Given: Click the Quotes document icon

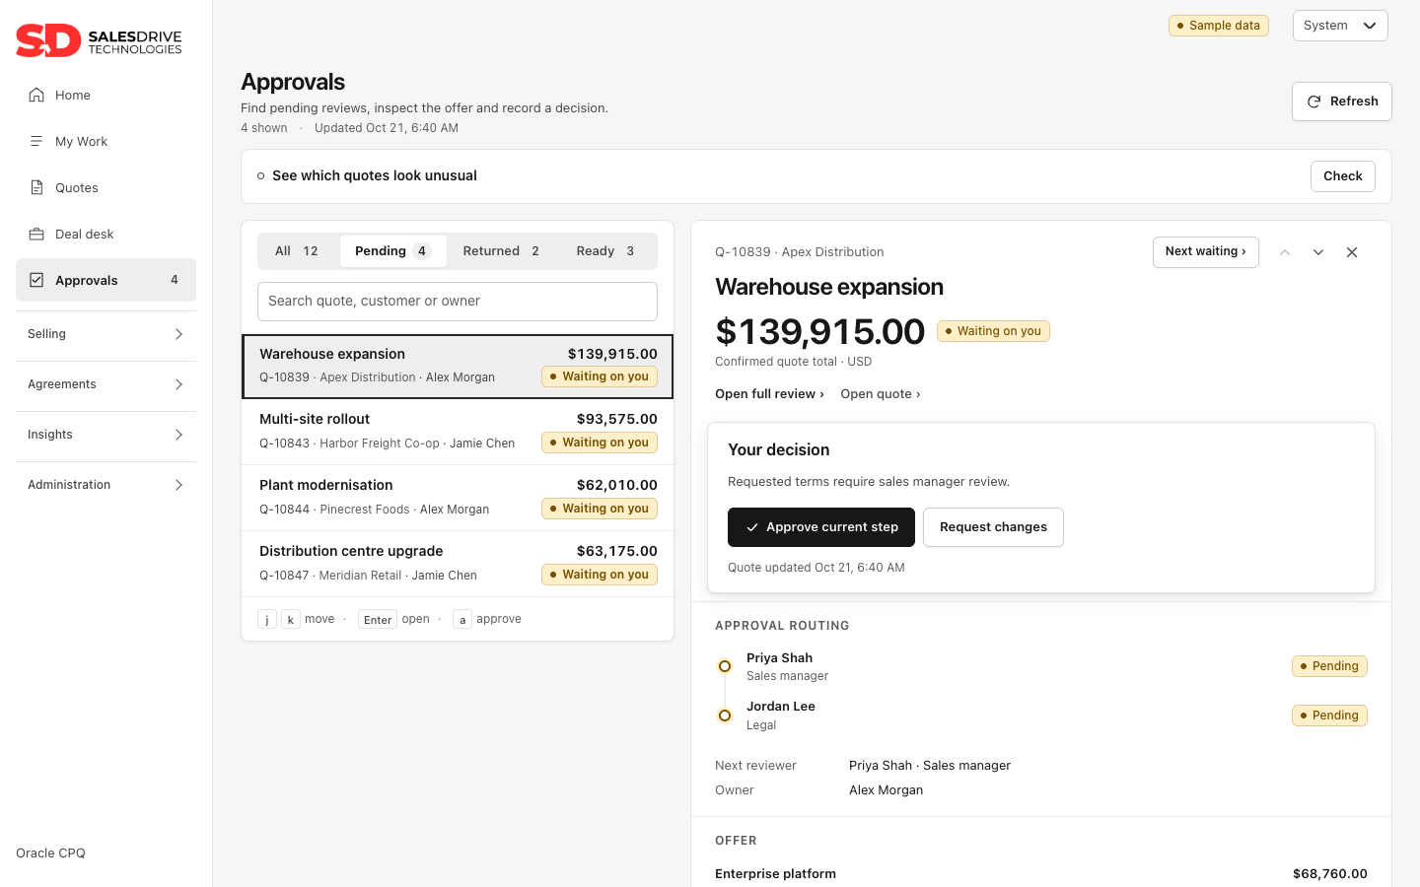Looking at the screenshot, I should (36, 187).
